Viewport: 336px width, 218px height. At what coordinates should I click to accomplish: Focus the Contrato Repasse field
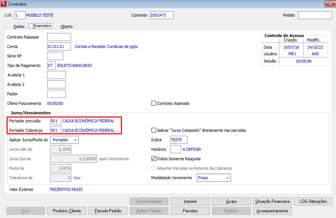coord(59,37)
